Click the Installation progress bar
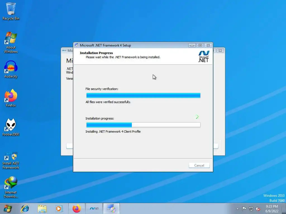Screen dimensions: 286x214 (143, 125)
